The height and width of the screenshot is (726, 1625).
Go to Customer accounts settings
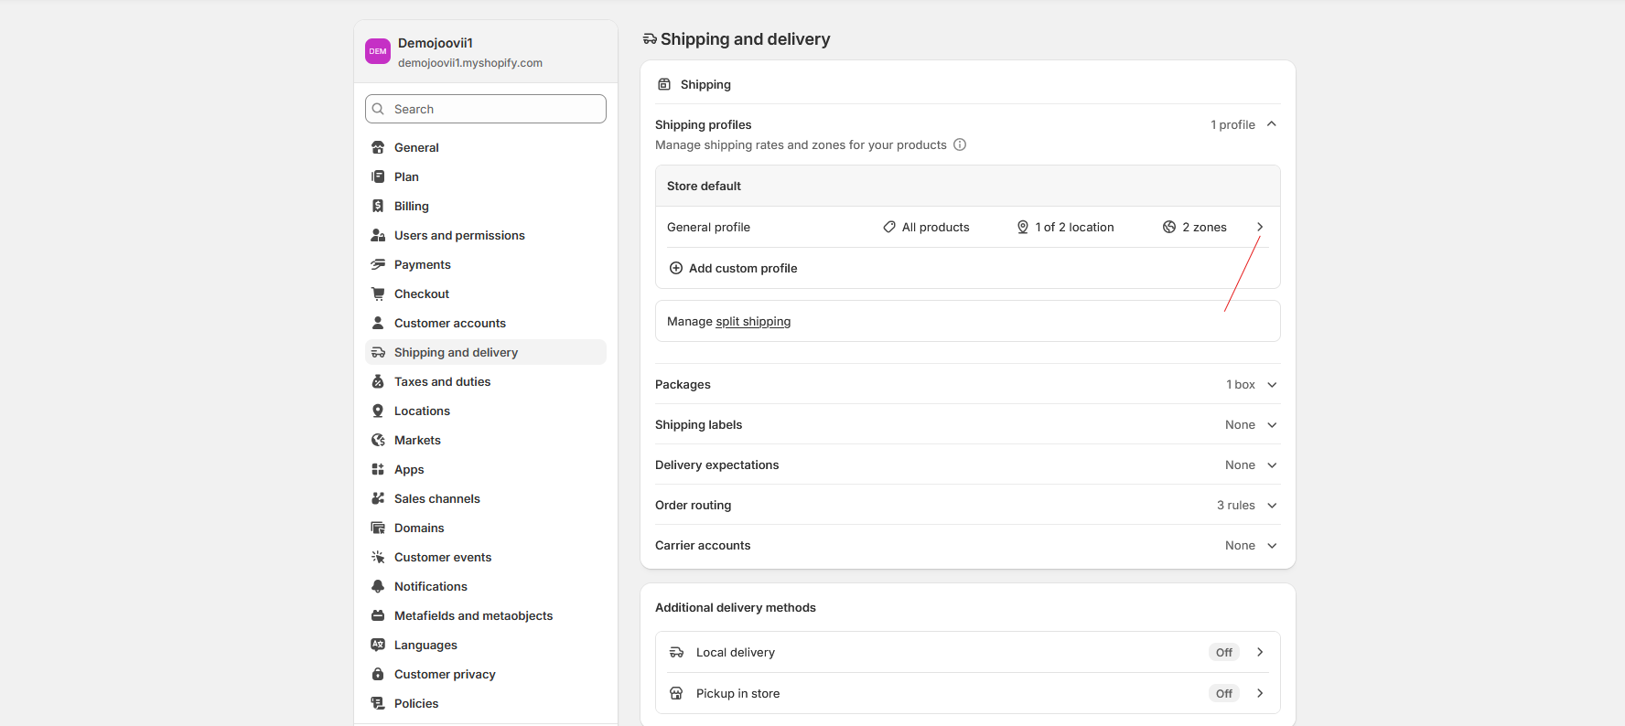coord(449,323)
